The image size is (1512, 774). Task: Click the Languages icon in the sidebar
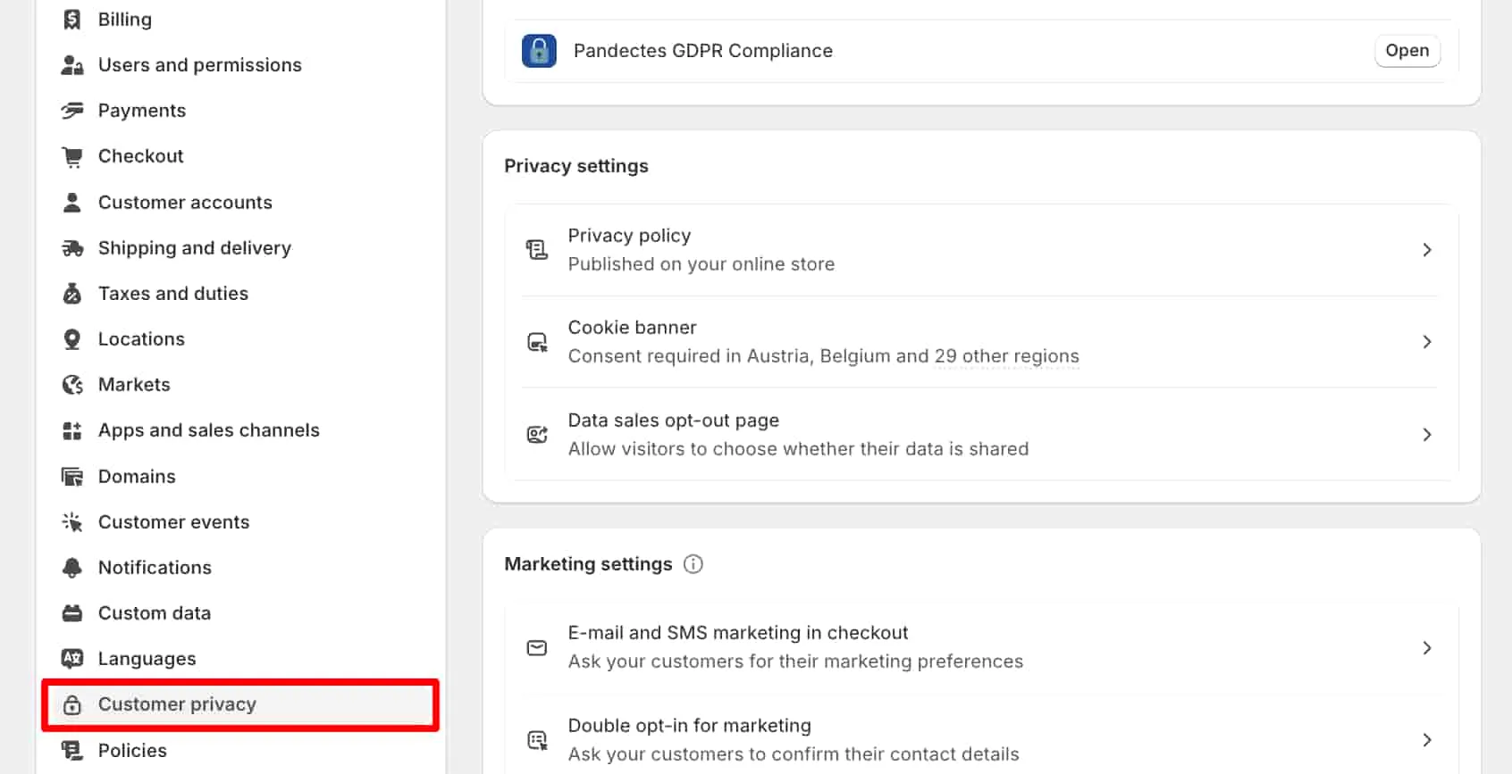(x=72, y=659)
